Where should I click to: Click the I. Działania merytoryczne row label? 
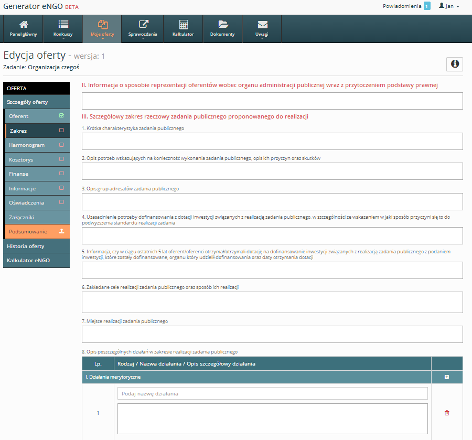(113, 377)
